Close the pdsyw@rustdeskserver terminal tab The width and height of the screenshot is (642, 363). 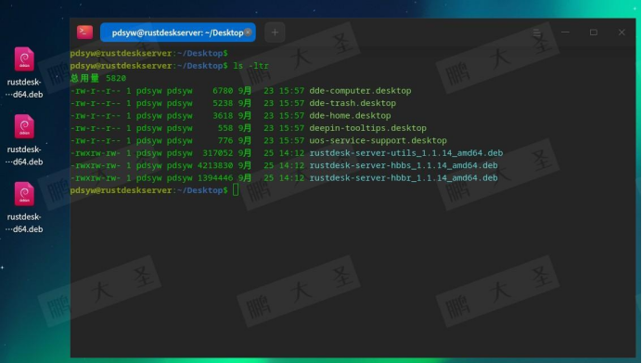point(248,32)
